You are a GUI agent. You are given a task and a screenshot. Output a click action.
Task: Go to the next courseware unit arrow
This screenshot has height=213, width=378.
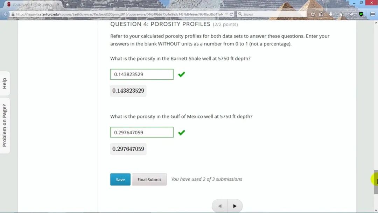point(235,206)
